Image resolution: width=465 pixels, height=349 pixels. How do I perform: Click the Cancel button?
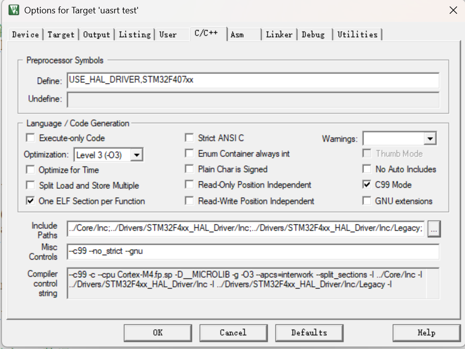(233, 333)
